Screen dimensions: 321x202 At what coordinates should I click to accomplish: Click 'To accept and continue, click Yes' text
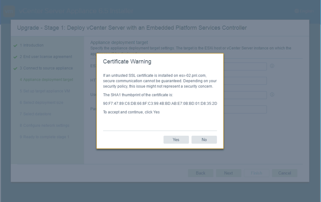[131, 112]
